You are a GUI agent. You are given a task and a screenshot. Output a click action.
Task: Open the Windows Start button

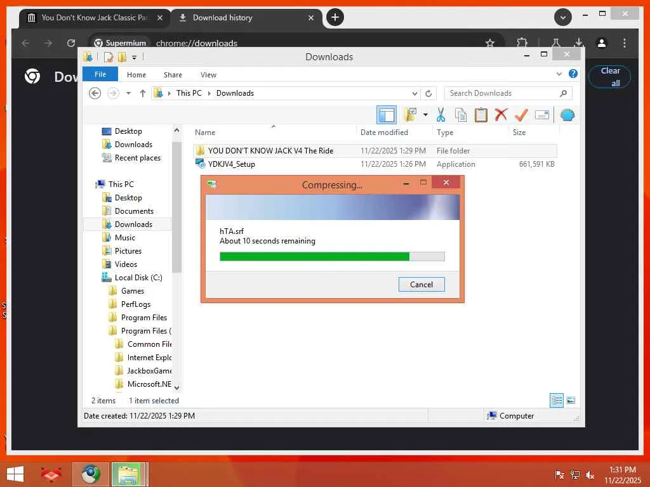(x=15, y=474)
